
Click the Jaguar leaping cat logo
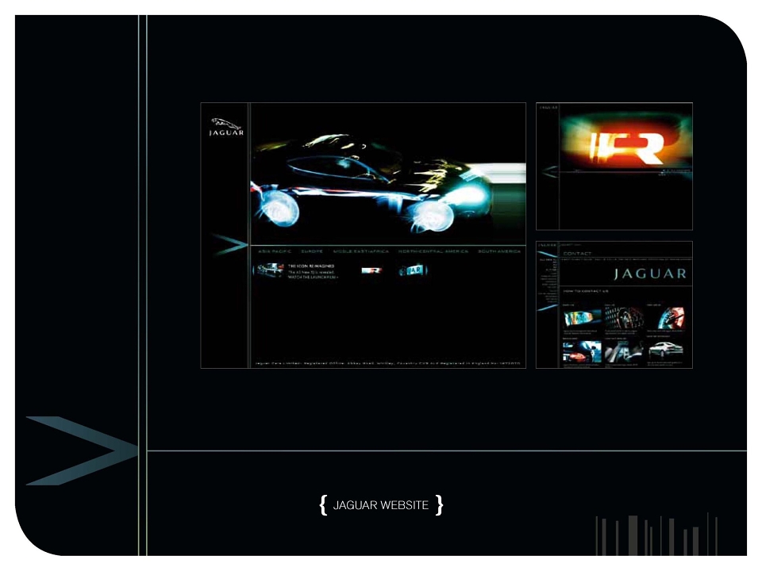(x=226, y=127)
